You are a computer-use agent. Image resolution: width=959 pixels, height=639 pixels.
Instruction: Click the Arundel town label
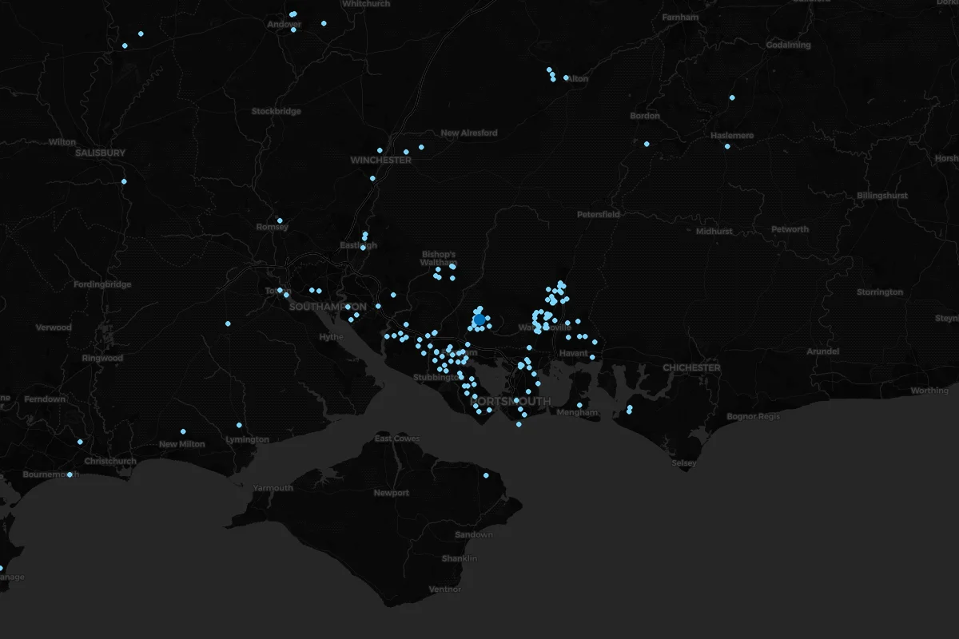823,351
